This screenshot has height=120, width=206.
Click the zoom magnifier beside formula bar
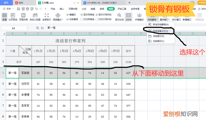click(x=38, y=28)
